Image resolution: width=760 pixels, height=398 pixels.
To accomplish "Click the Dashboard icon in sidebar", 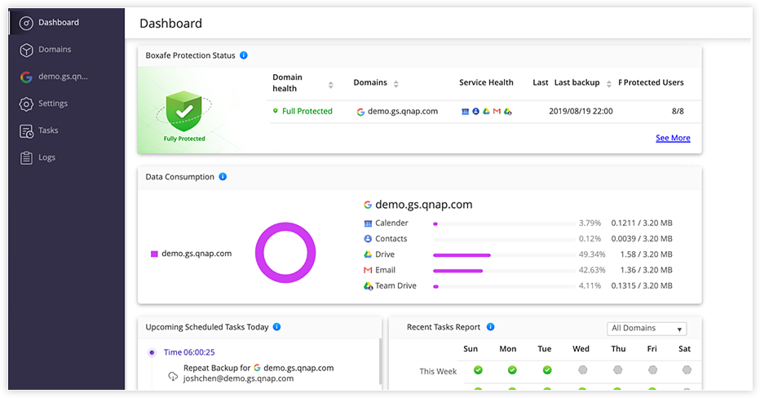I will (26, 23).
